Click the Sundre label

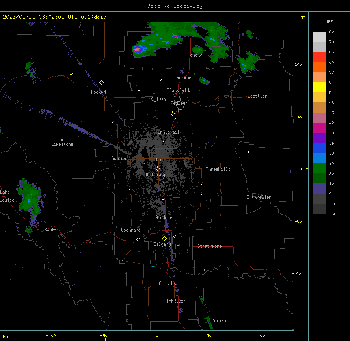tap(119, 158)
